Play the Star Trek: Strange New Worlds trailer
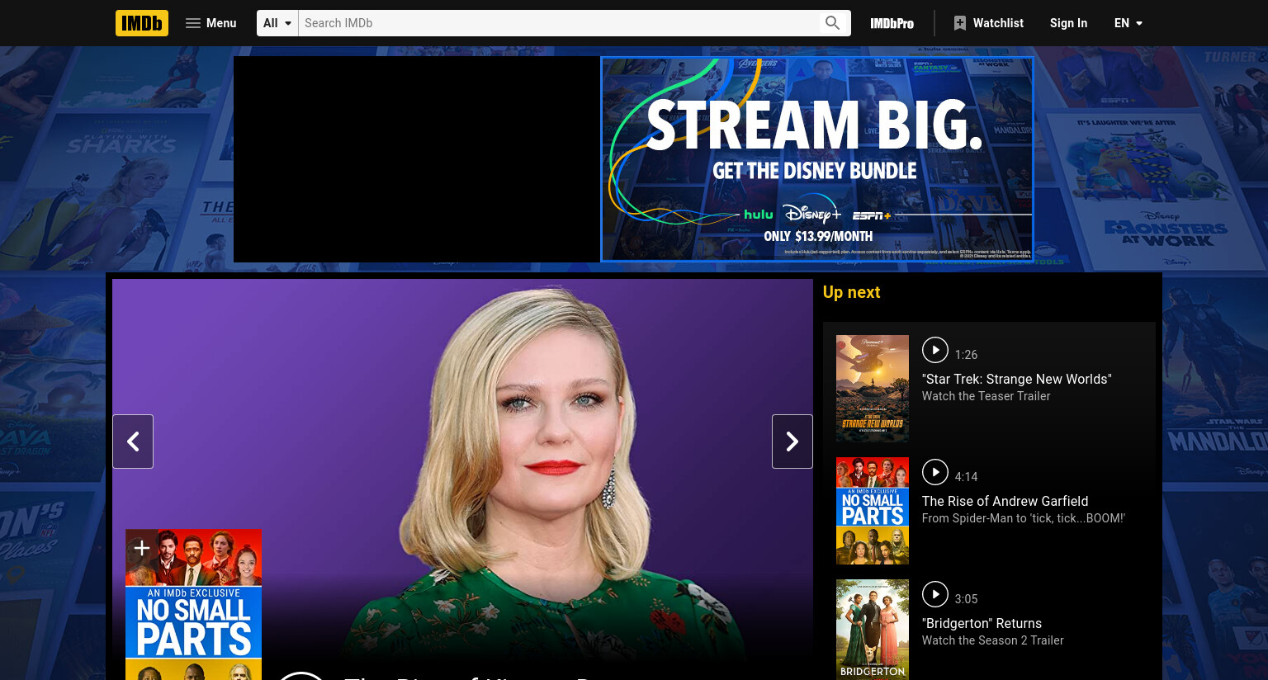1268x680 pixels. pos(935,350)
